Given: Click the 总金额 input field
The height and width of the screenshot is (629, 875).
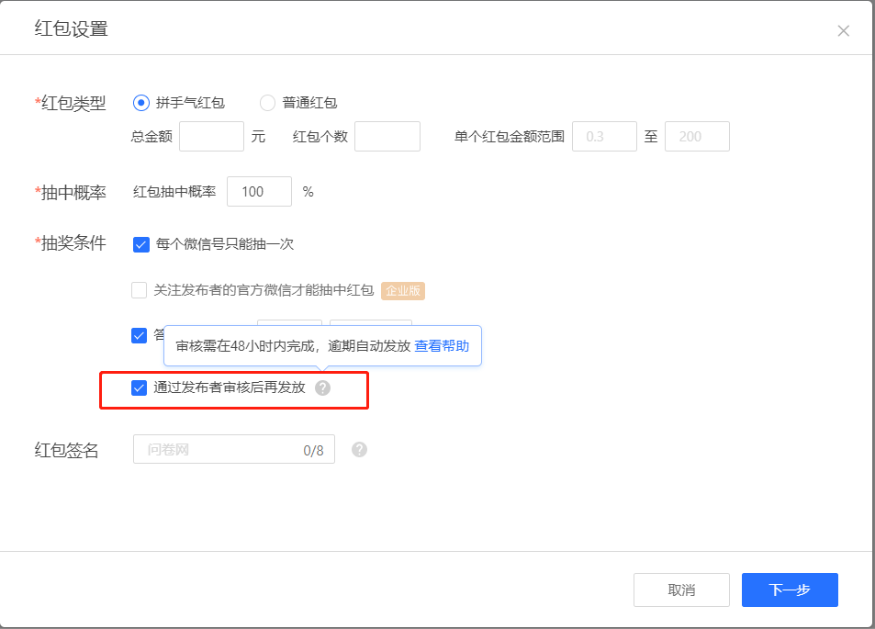Looking at the screenshot, I should (x=211, y=136).
